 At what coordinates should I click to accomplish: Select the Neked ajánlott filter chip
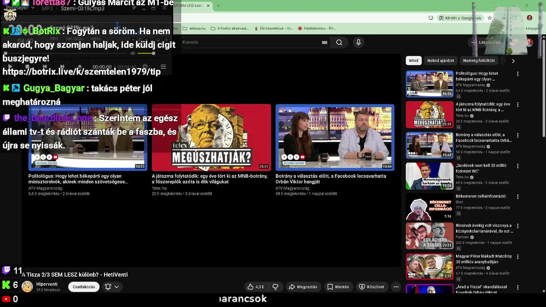[x=441, y=61]
